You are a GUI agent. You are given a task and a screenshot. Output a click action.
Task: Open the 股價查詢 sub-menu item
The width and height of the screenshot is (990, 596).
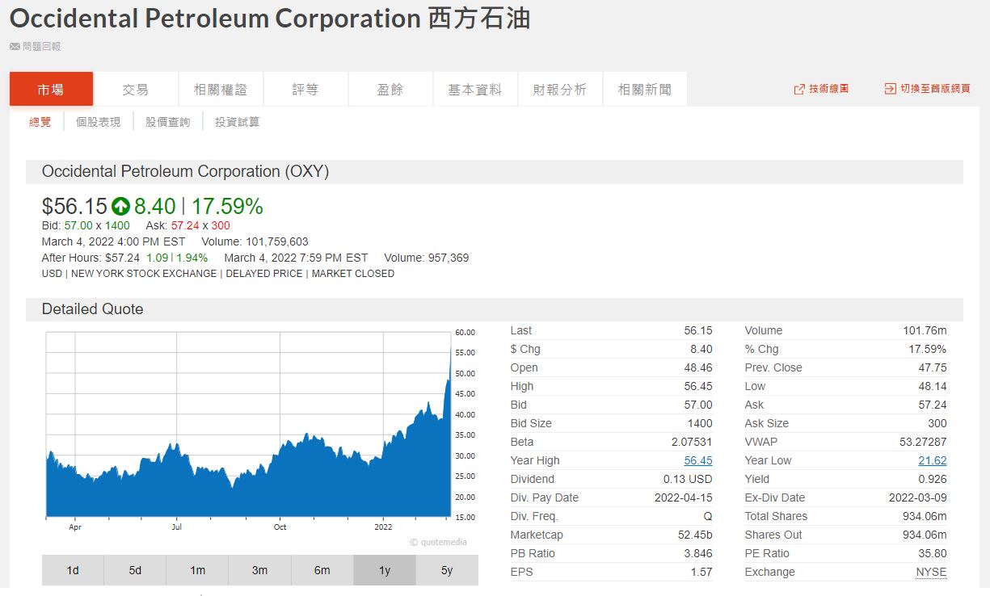coord(167,122)
